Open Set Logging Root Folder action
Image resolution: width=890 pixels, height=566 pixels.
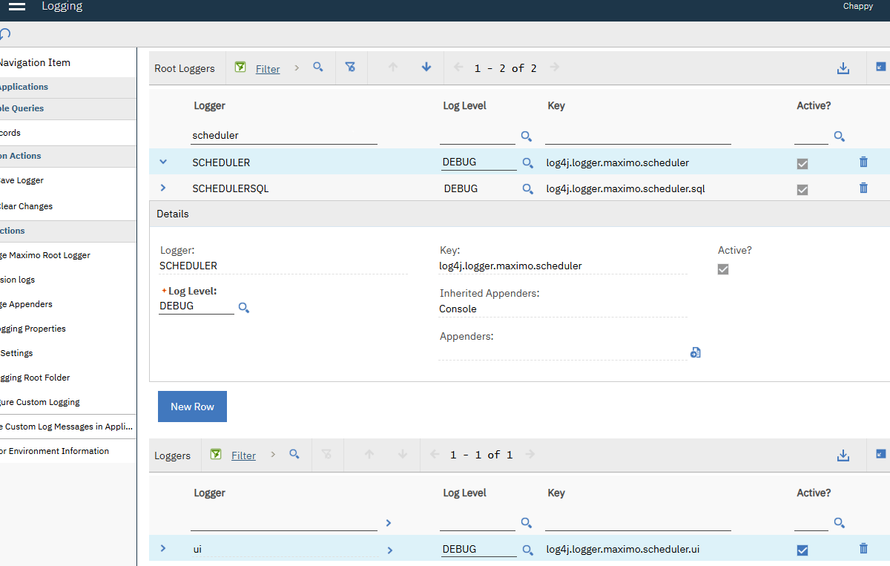click(35, 378)
